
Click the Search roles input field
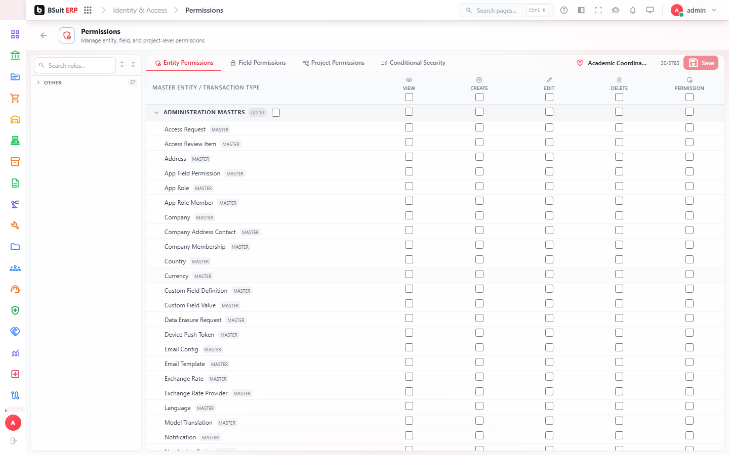75,65
